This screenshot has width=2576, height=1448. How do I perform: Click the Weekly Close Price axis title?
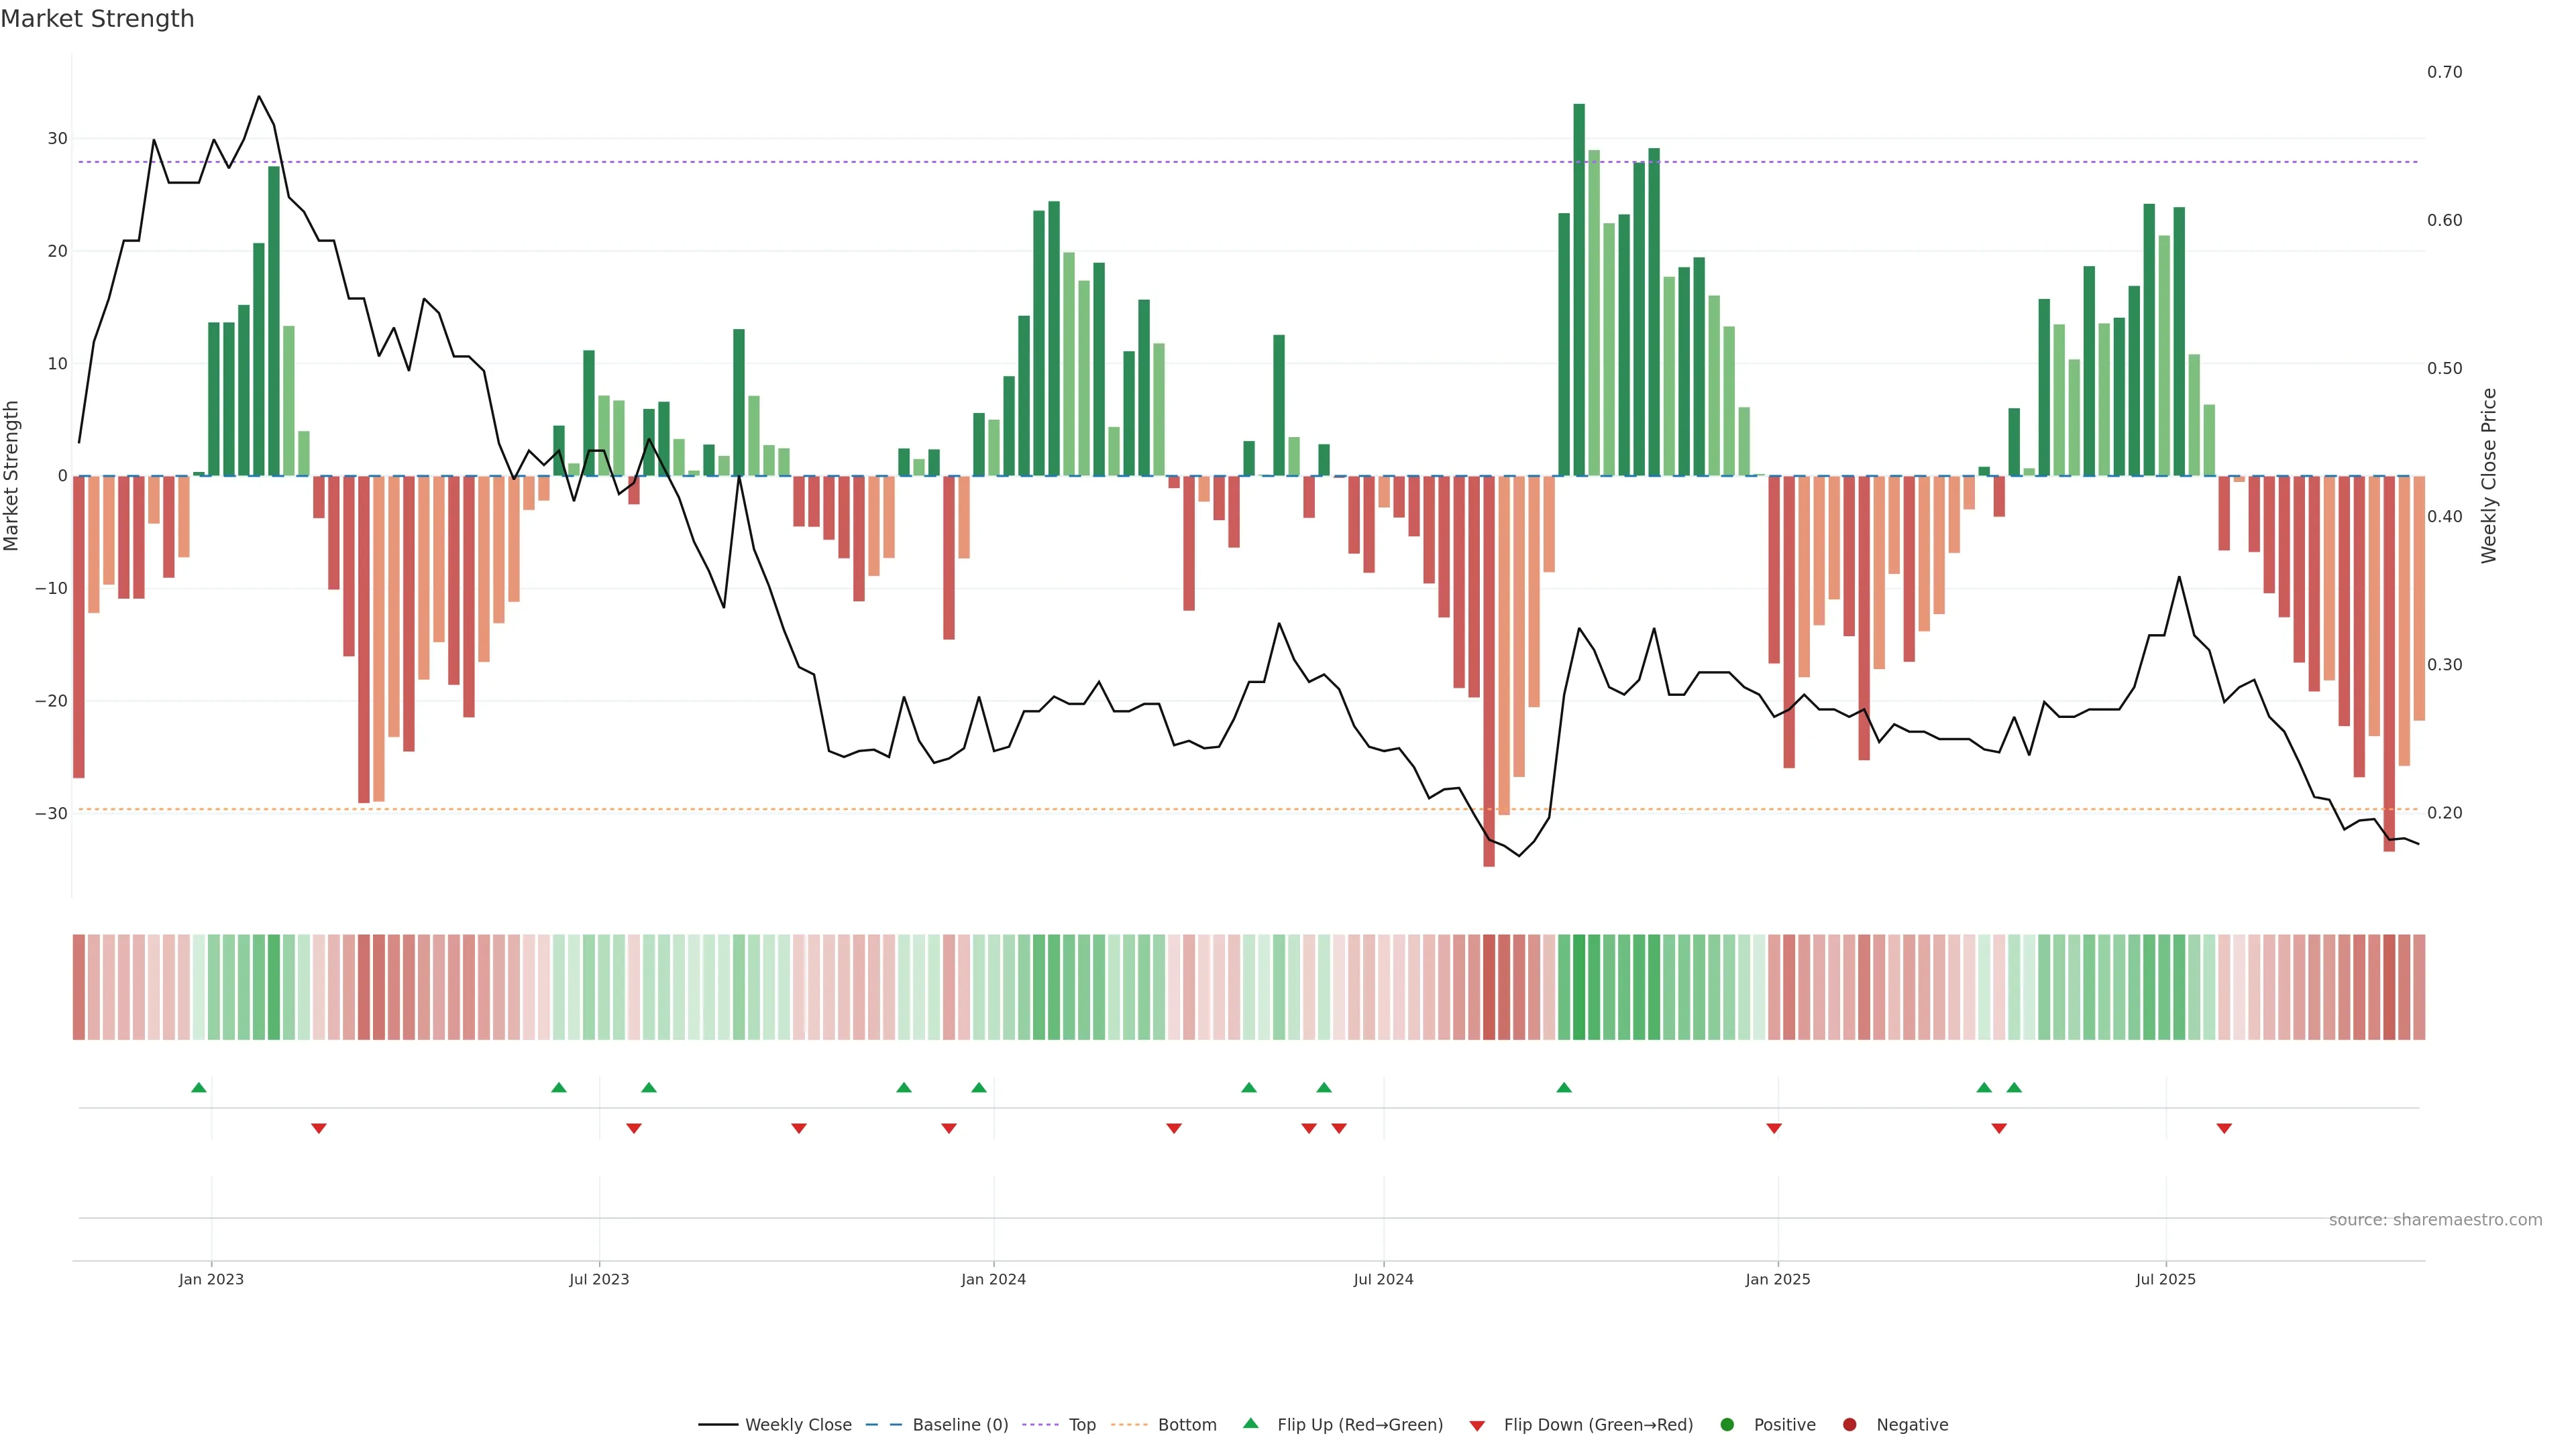tap(2489, 476)
